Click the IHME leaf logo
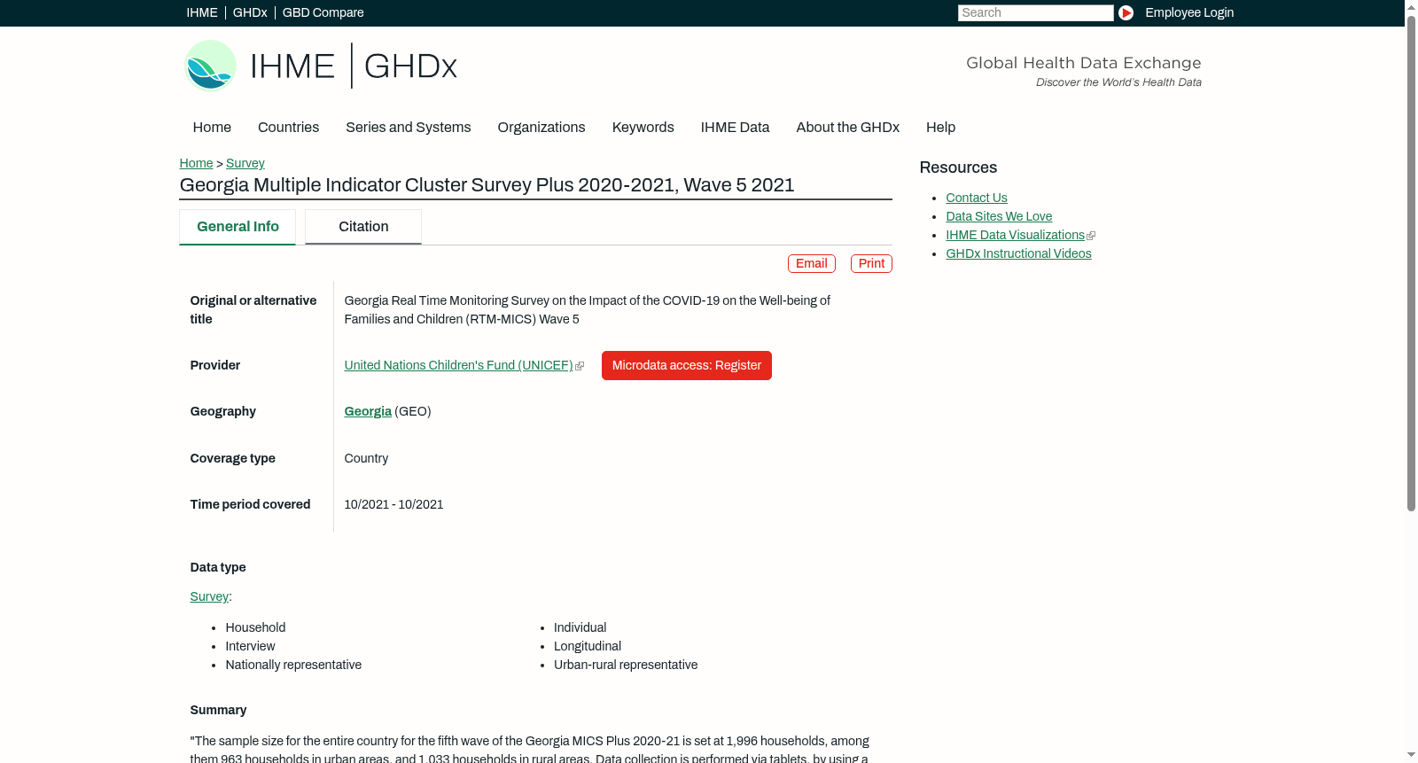 [x=210, y=66]
